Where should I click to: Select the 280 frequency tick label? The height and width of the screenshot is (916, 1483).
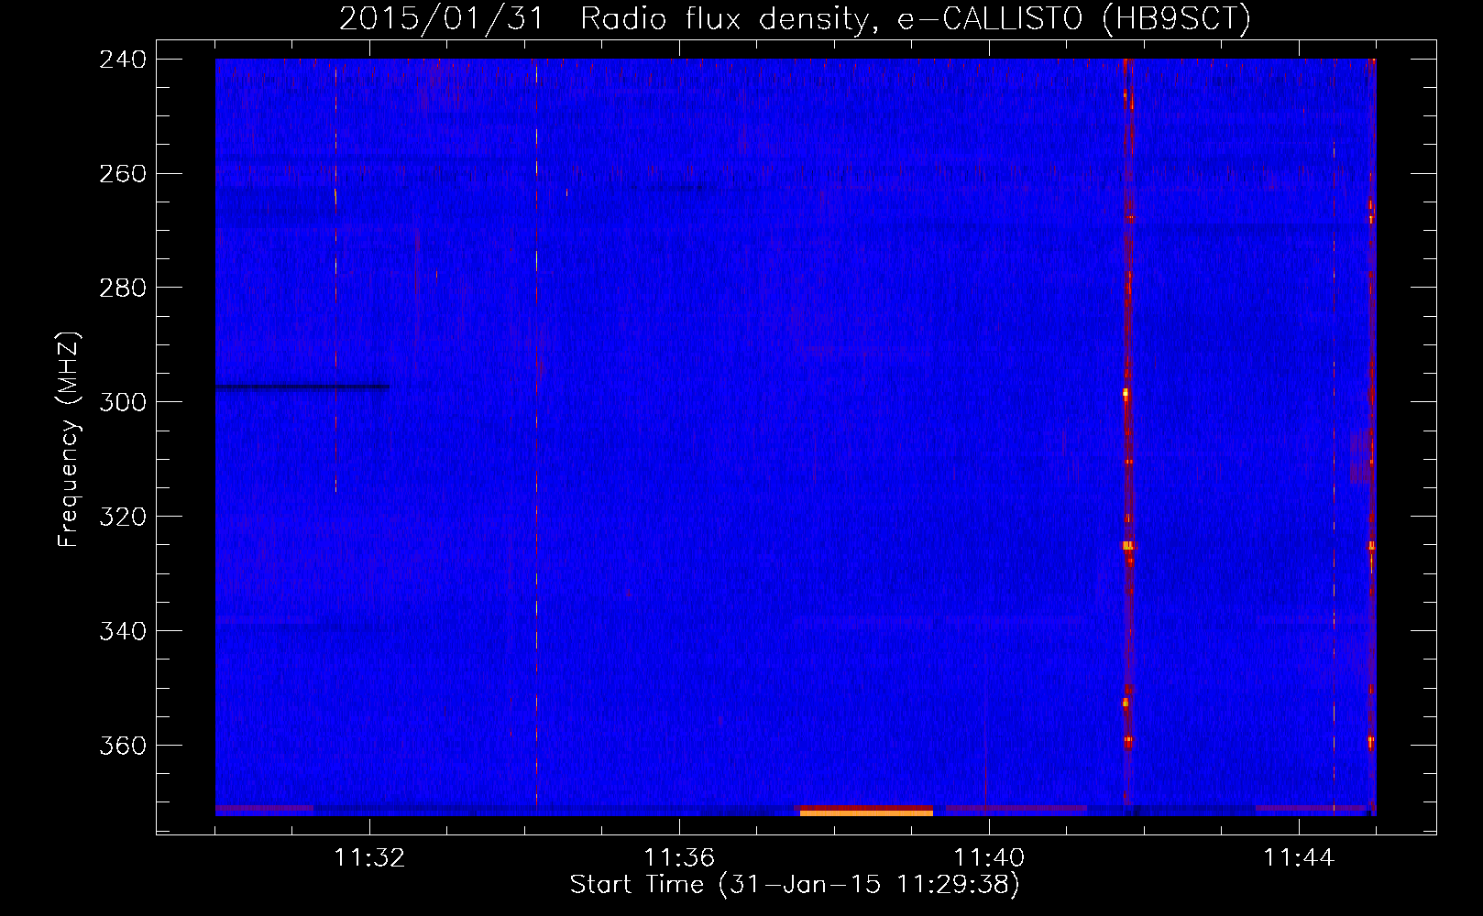click(x=123, y=289)
